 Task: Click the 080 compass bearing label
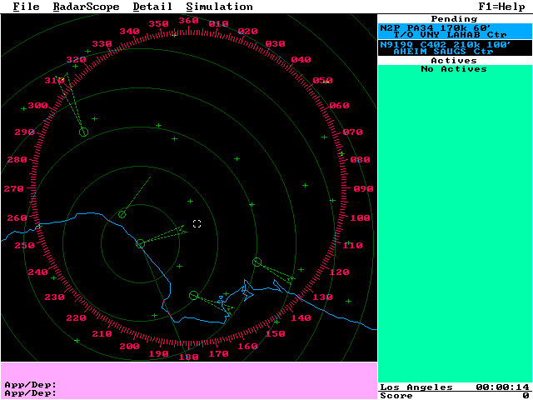coord(360,159)
